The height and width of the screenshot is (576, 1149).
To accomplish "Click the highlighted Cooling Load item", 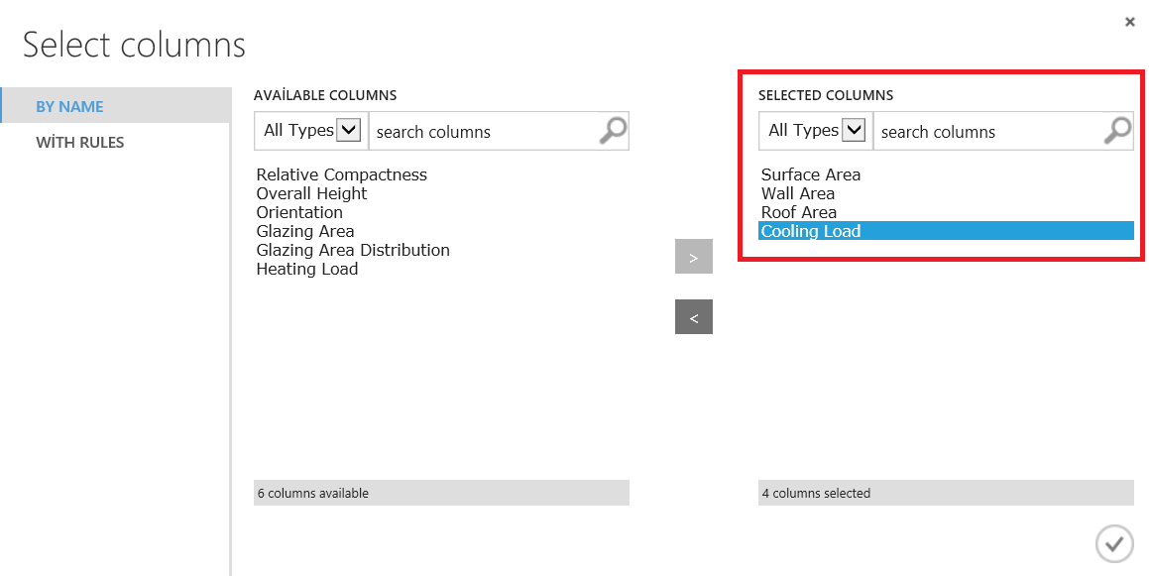I will point(811,231).
